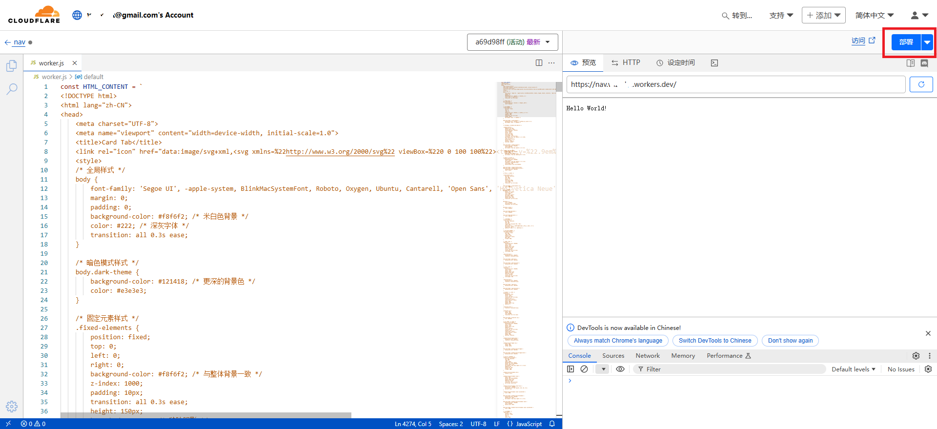Open the Search icon in editor sidebar
The height and width of the screenshot is (429, 937).
12,89
